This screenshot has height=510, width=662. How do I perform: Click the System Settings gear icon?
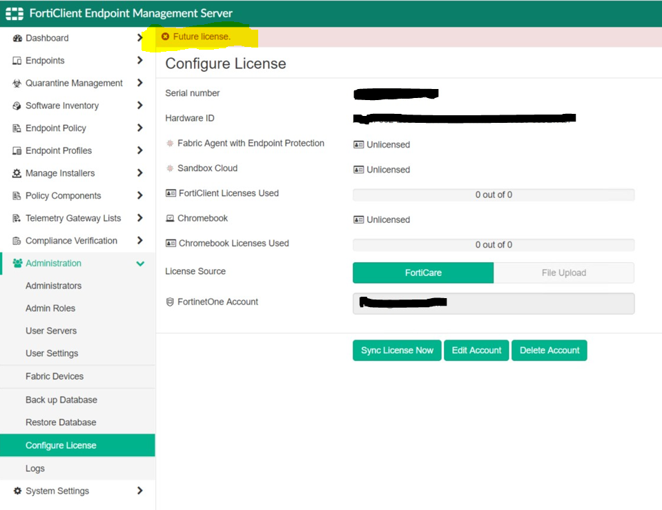tap(17, 491)
